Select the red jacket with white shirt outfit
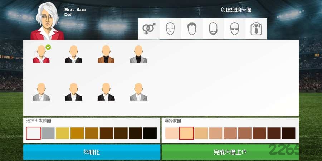The image size is (322, 161). pyautogui.click(x=41, y=54)
